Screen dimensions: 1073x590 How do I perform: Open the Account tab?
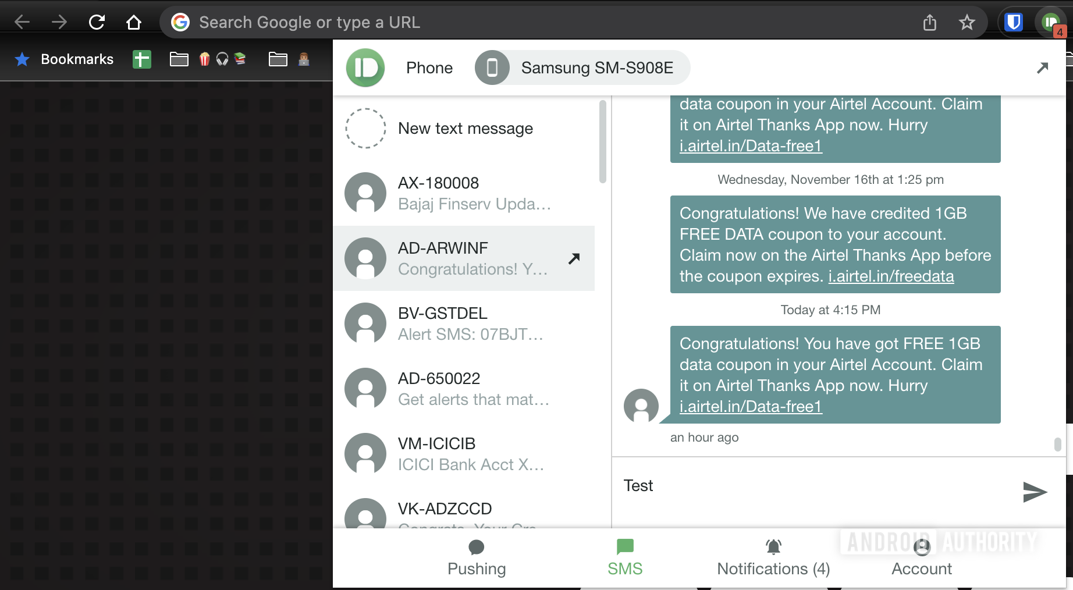(922, 558)
